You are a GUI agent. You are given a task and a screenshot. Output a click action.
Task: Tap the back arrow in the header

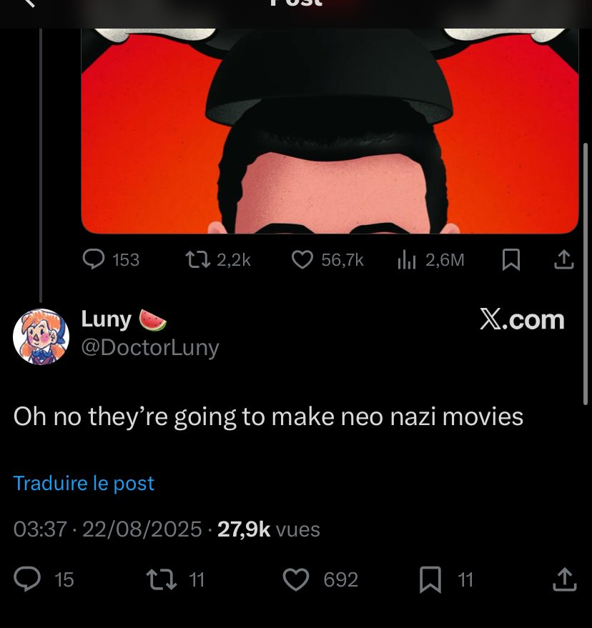point(29,3)
